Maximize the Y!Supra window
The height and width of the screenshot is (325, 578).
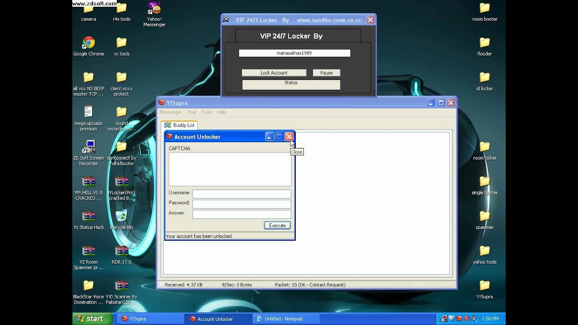(441, 103)
